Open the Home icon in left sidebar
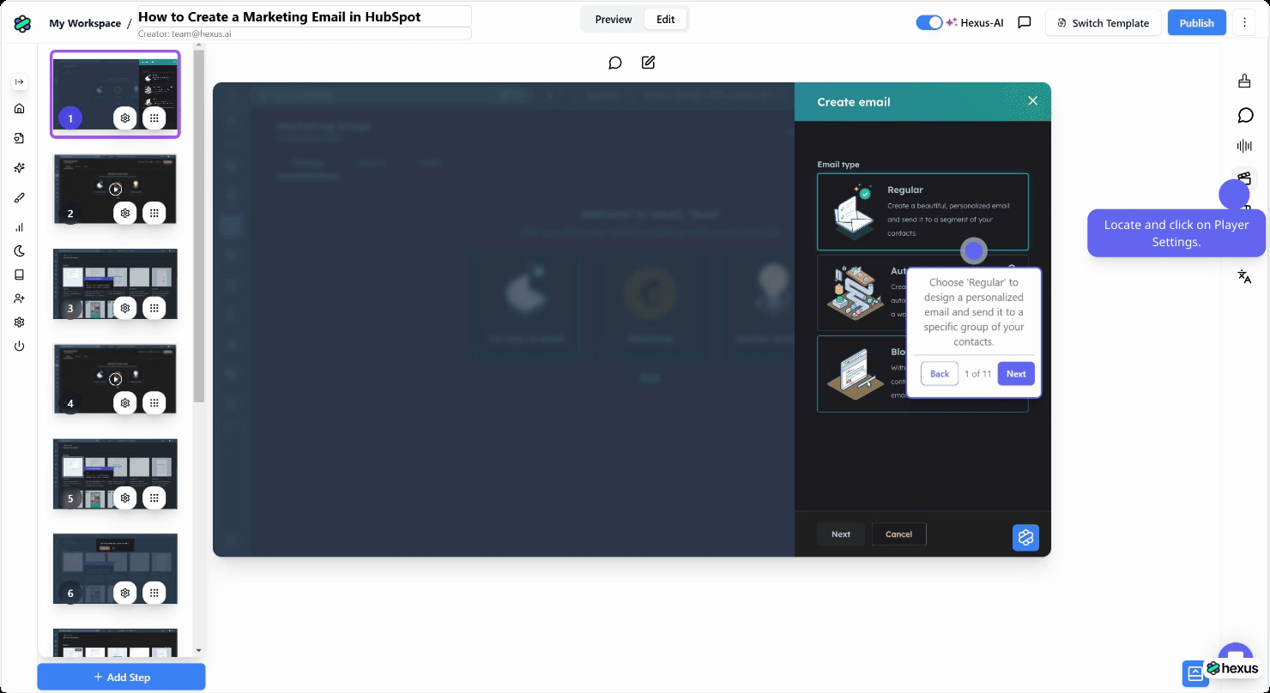The height and width of the screenshot is (693, 1270). point(20,109)
